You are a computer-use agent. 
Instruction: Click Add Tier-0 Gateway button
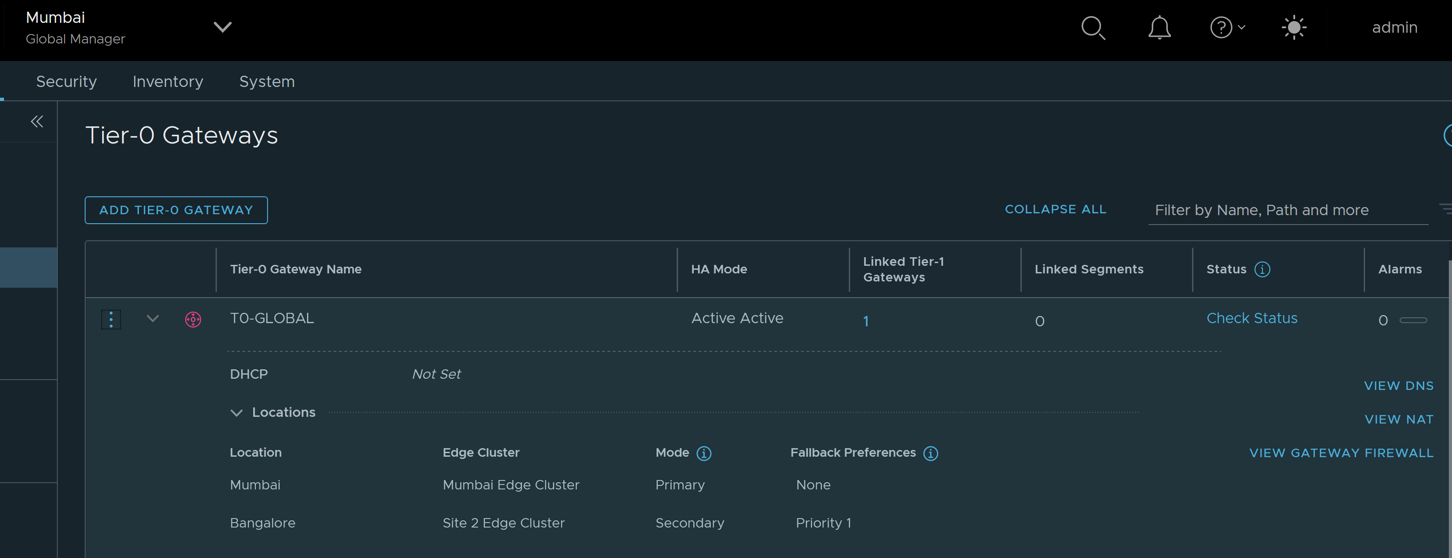pyautogui.click(x=176, y=210)
